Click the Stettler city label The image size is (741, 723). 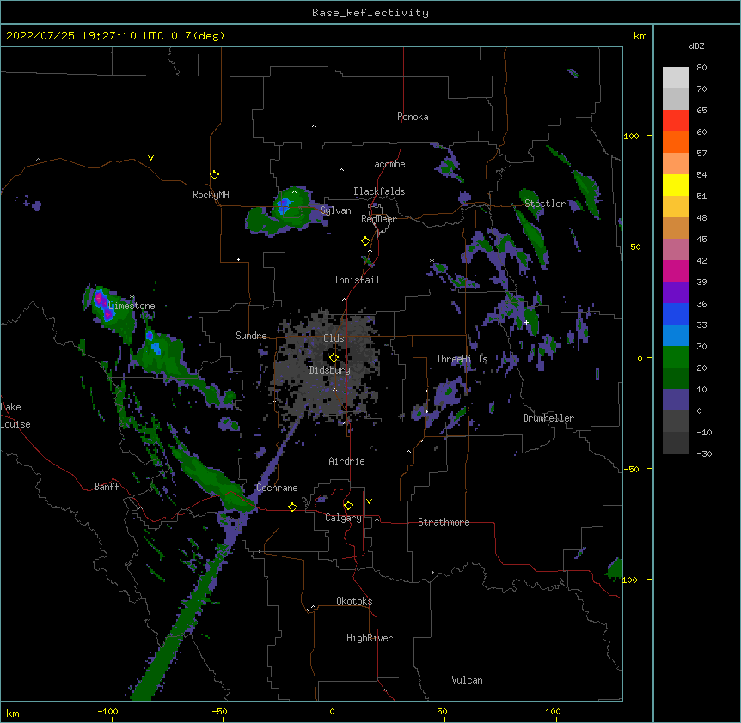tap(545, 204)
